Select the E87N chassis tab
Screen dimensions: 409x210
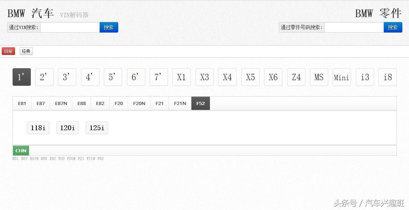click(x=61, y=103)
